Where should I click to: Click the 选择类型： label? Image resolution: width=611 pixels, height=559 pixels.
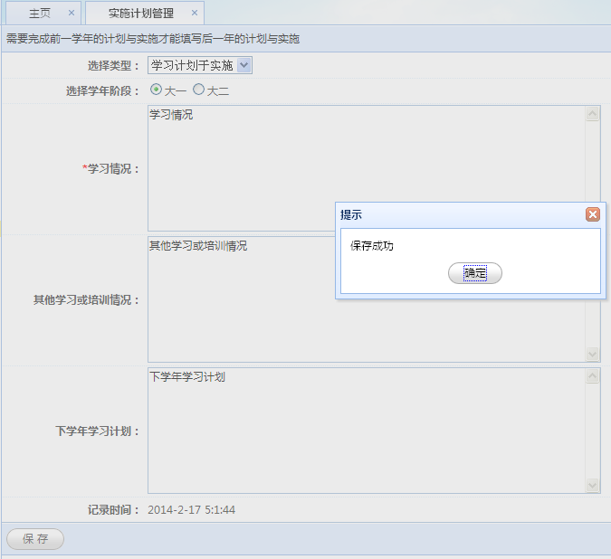click(113, 66)
